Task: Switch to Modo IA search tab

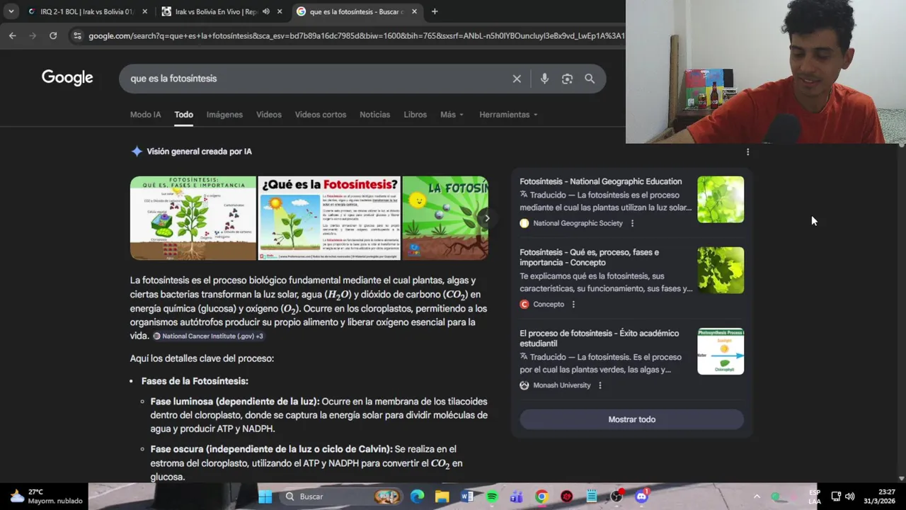Action: (145, 115)
